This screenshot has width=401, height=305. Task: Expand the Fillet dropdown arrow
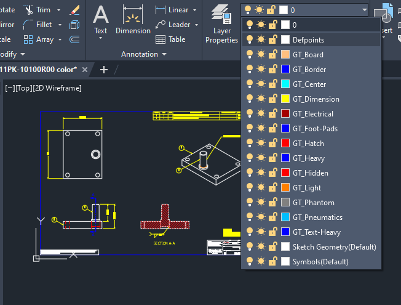60,25
